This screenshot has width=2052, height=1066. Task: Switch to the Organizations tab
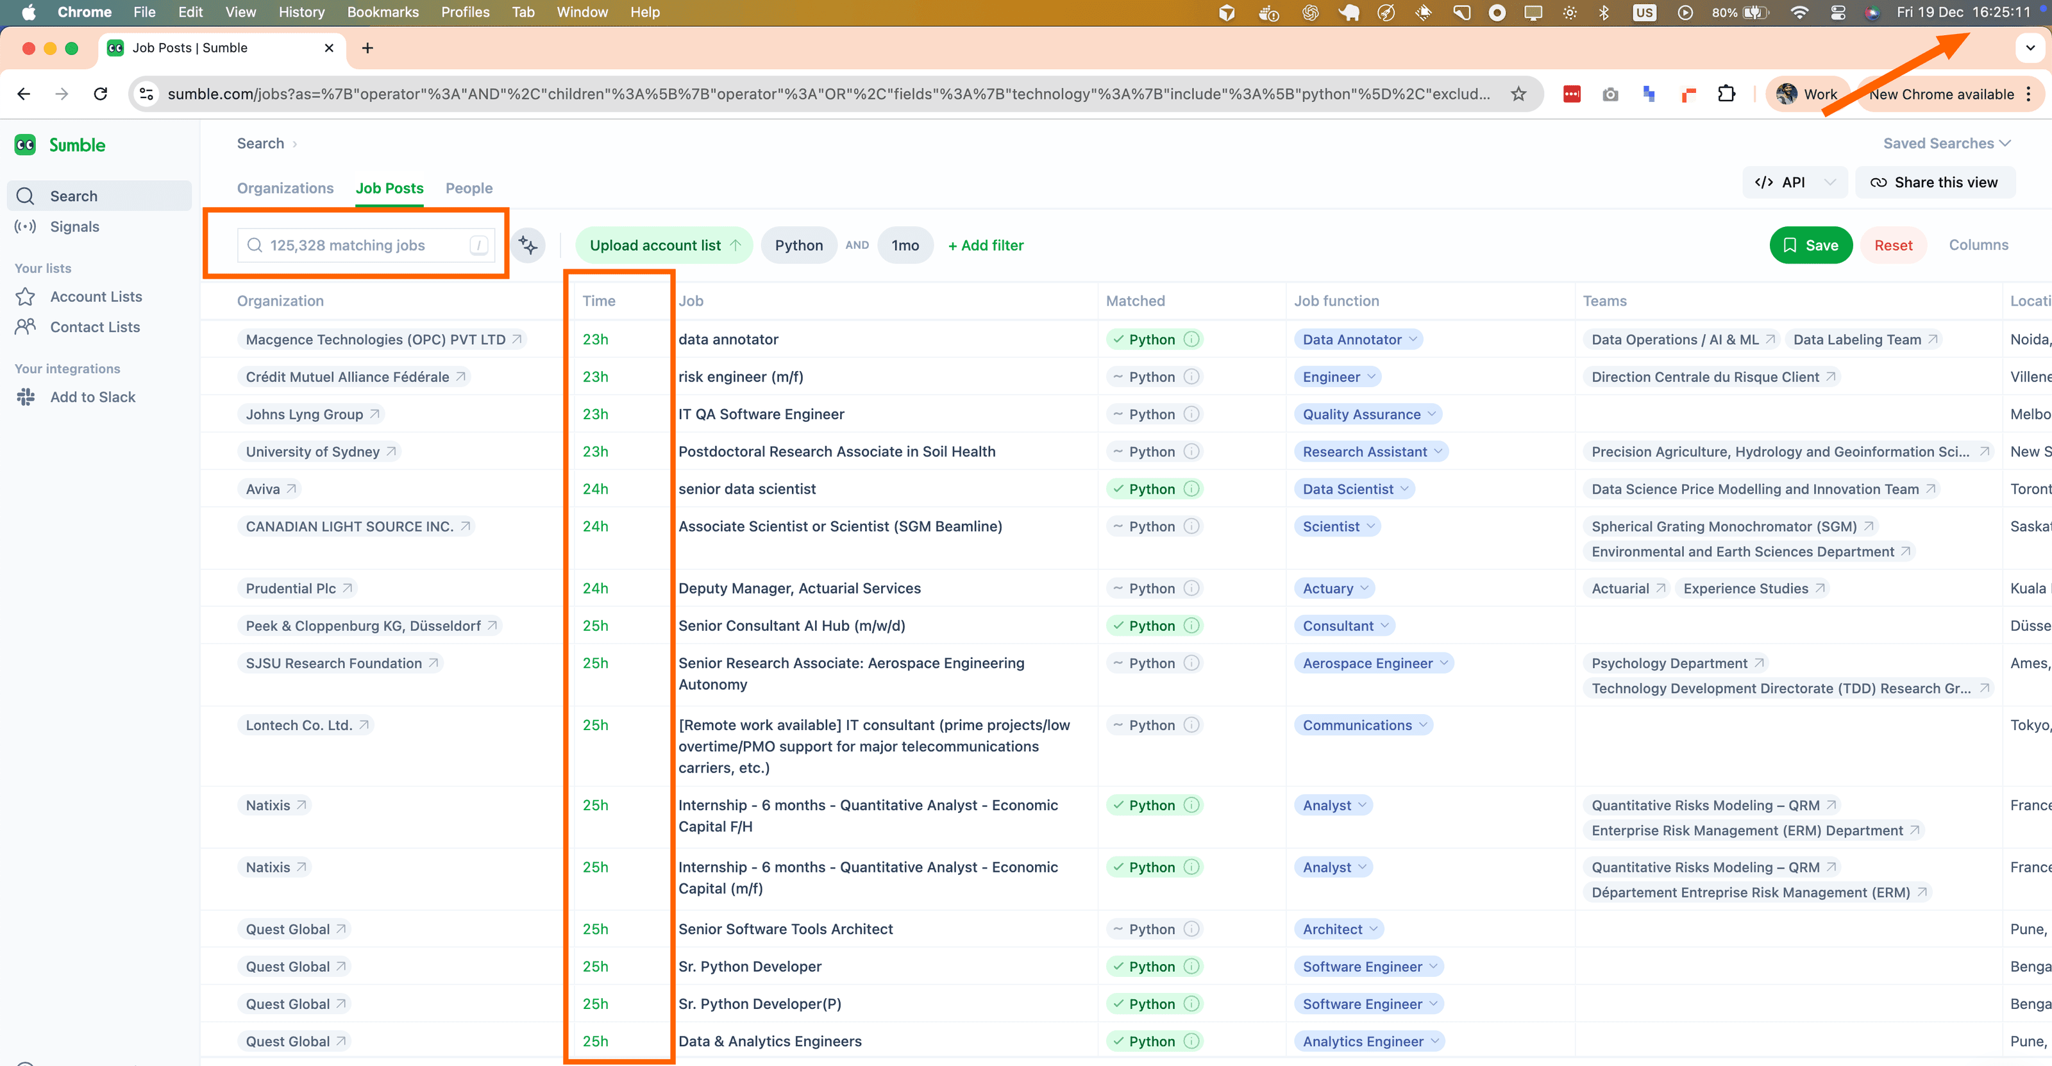click(x=285, y=188)
